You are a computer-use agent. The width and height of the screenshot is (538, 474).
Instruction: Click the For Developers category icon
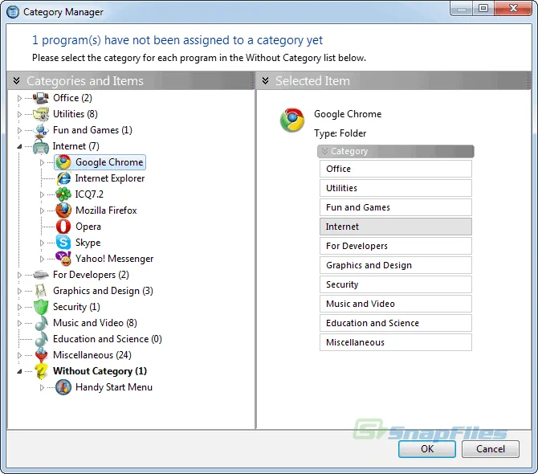pos(41,275)
